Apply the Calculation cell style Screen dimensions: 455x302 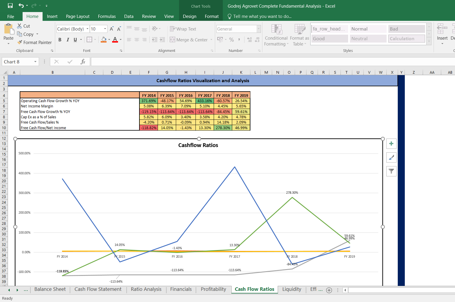[407, 38]
